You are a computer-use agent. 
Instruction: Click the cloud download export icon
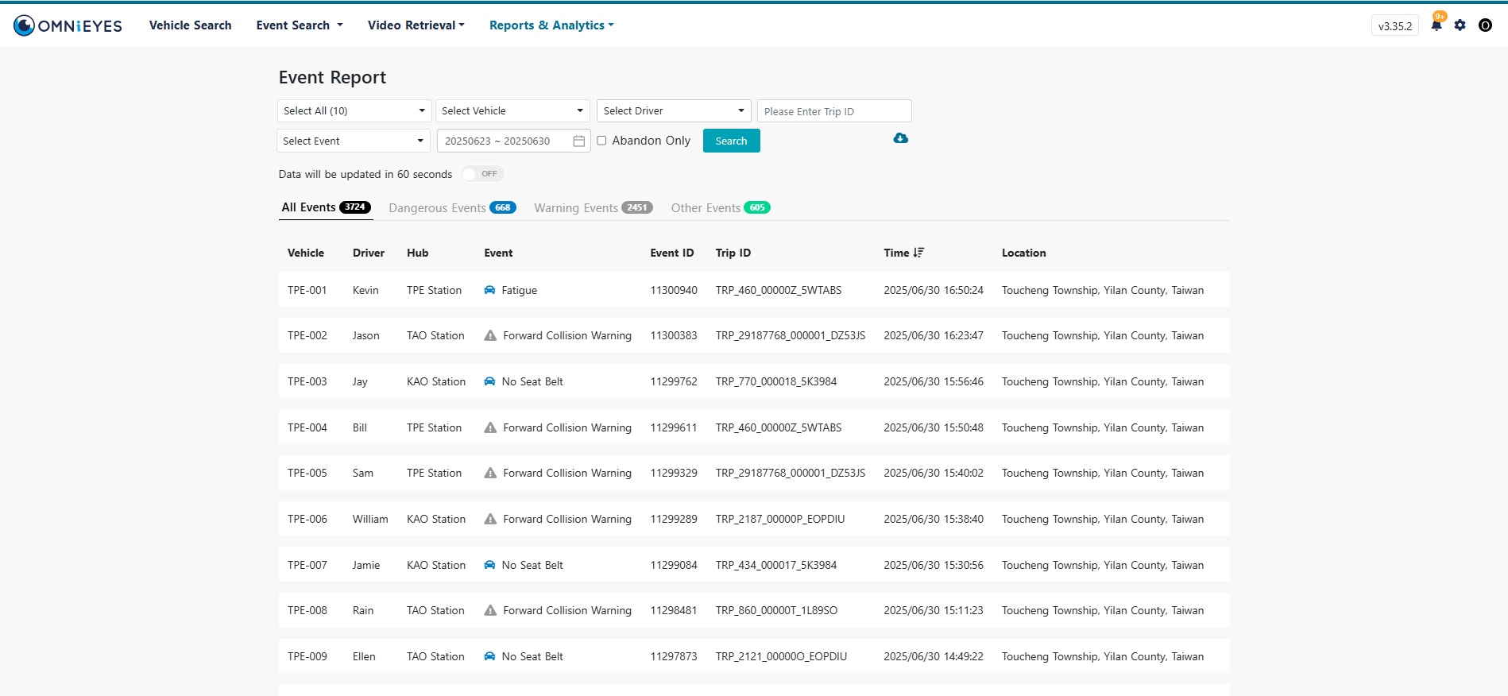900,138
